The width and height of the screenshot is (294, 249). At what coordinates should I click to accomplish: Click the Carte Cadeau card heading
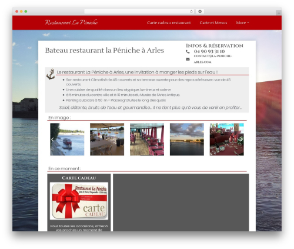pos(79,178)
